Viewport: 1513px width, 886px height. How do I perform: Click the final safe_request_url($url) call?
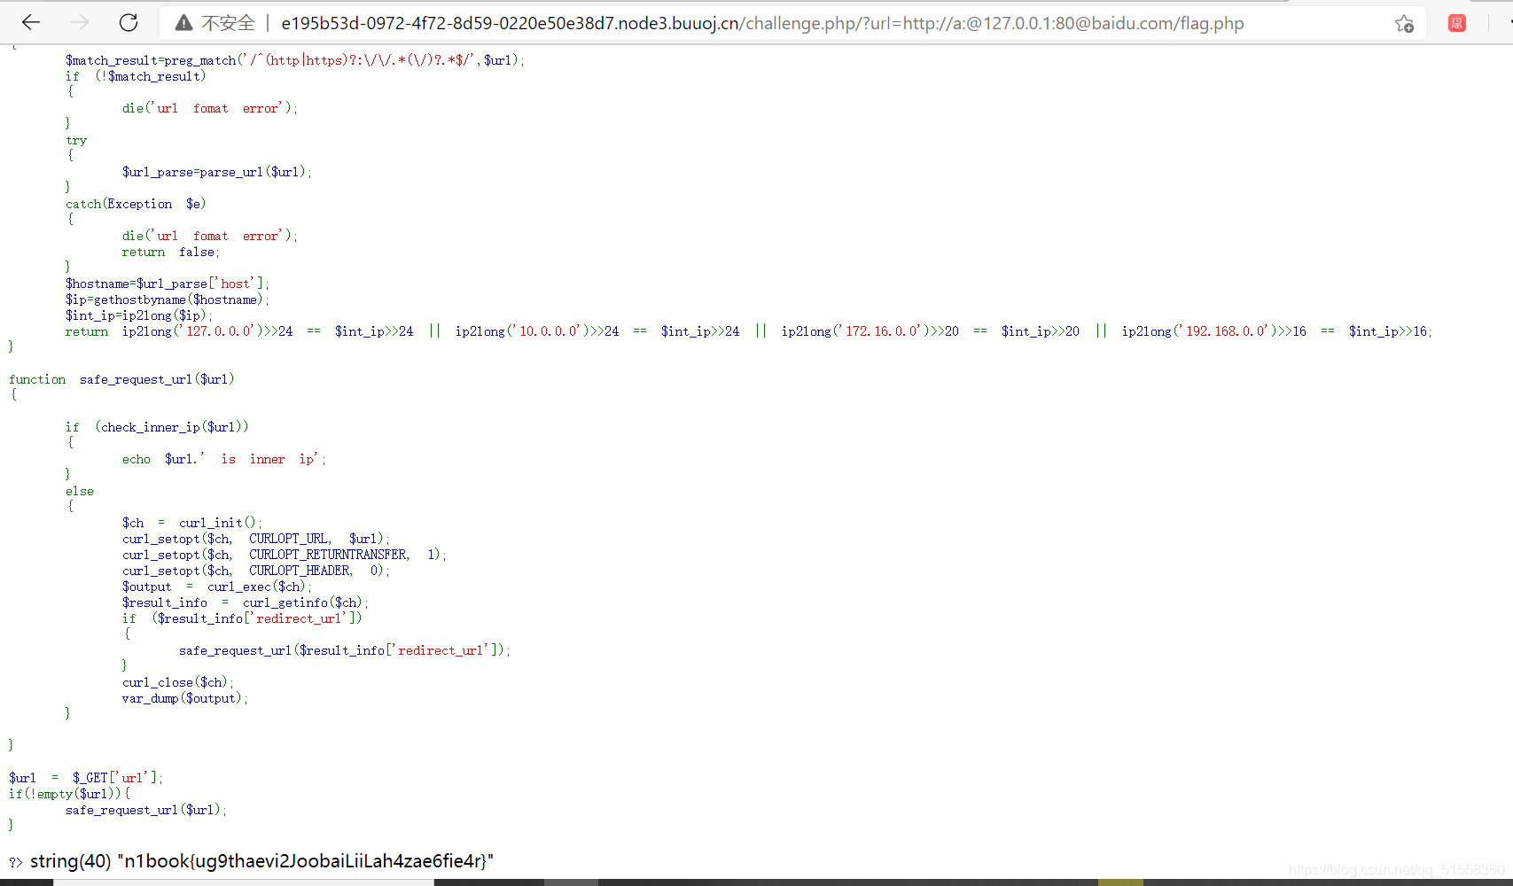[x=146, y=810]
